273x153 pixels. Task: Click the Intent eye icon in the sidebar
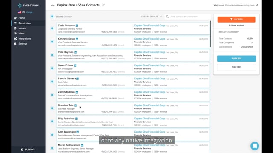[x=15, y=33]
